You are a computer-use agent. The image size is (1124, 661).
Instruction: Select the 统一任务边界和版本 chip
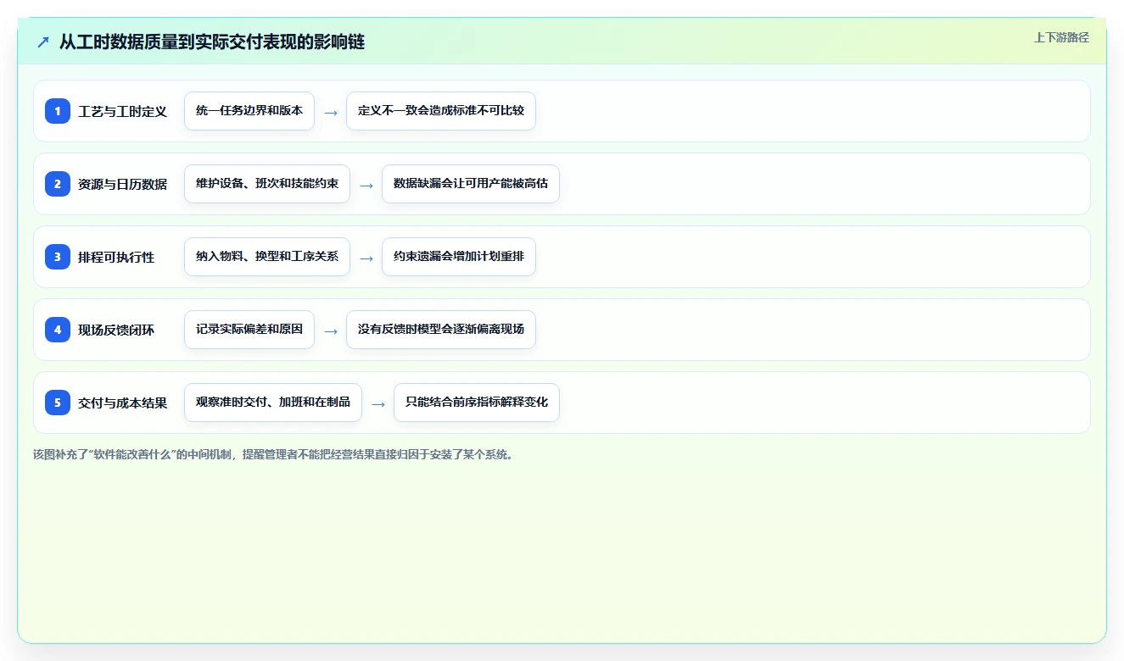tap(249, 111)
